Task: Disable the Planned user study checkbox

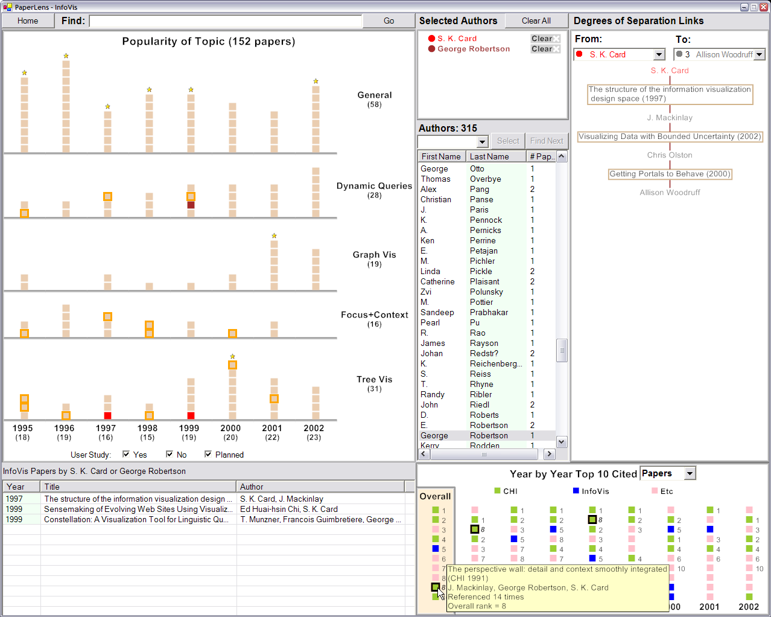Action: pyautogui.click(x=208, y=454)
